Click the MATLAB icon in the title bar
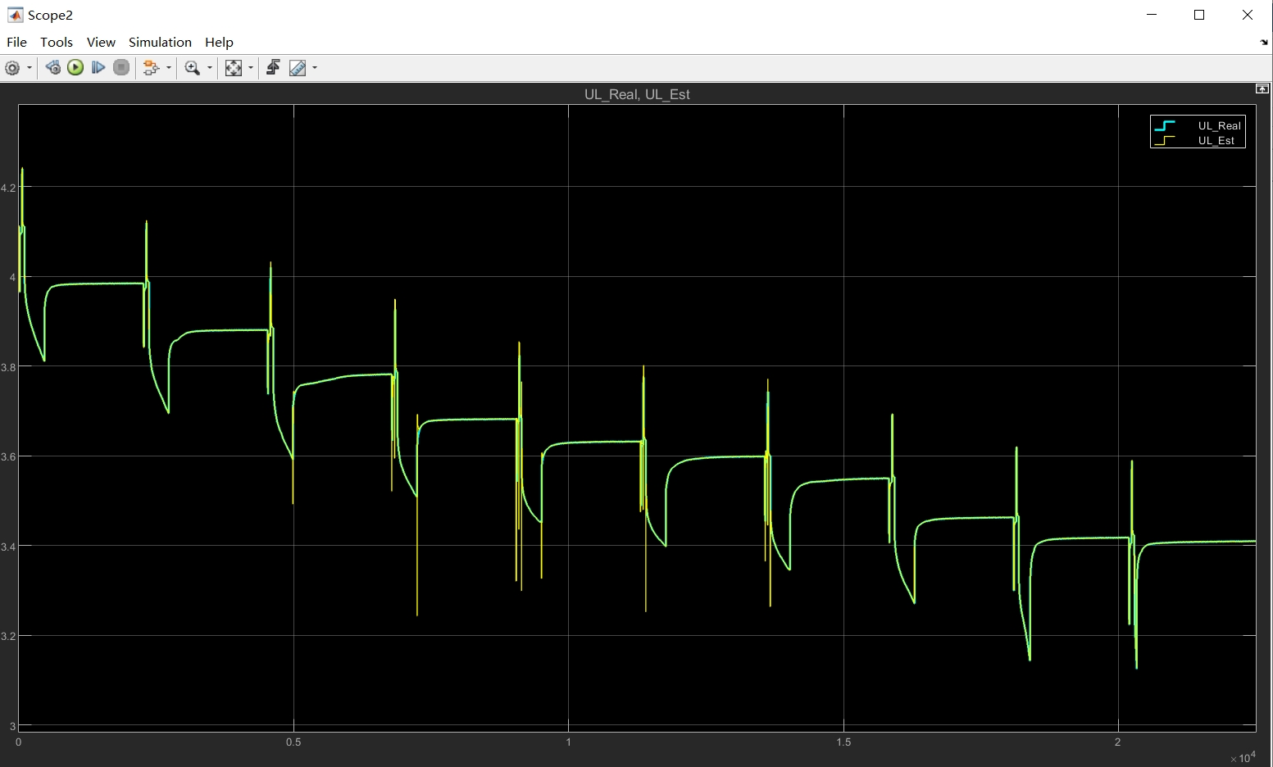This screenshot has height=767, width=1273. (x=15, y=15)
